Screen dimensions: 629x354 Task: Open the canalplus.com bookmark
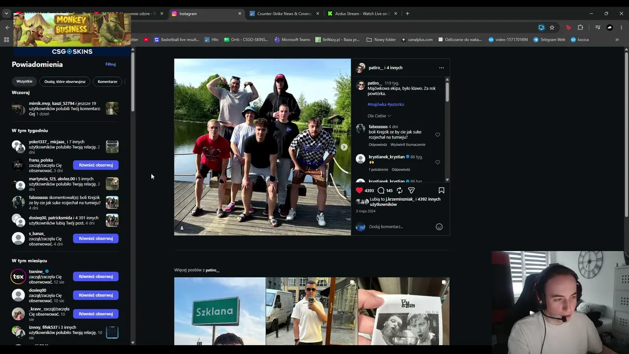click(417, 40)
